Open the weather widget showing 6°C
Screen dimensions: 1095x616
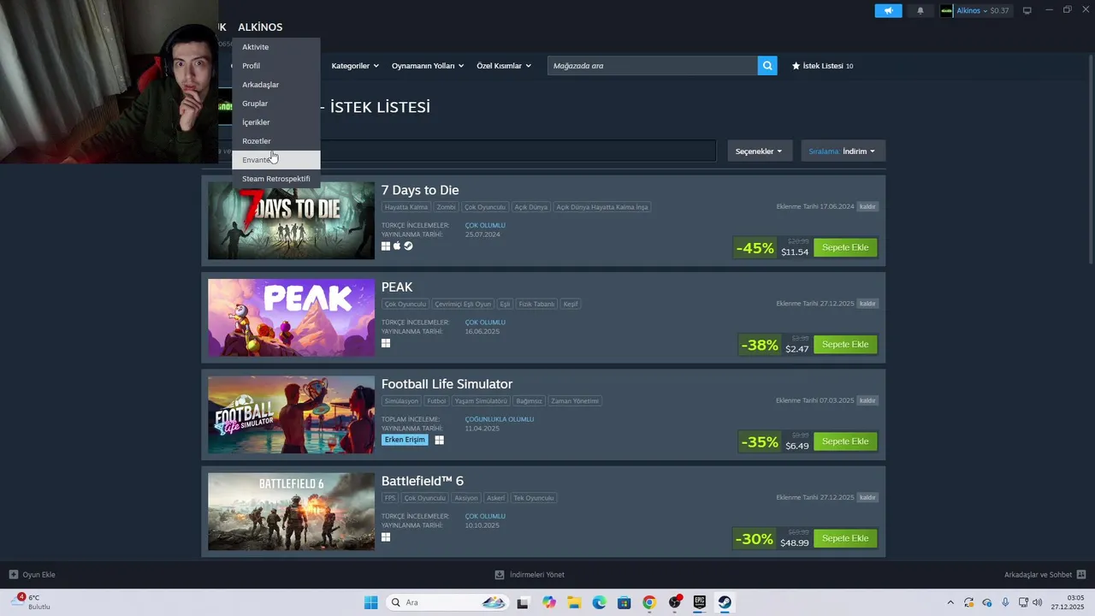tap(31, 602)
